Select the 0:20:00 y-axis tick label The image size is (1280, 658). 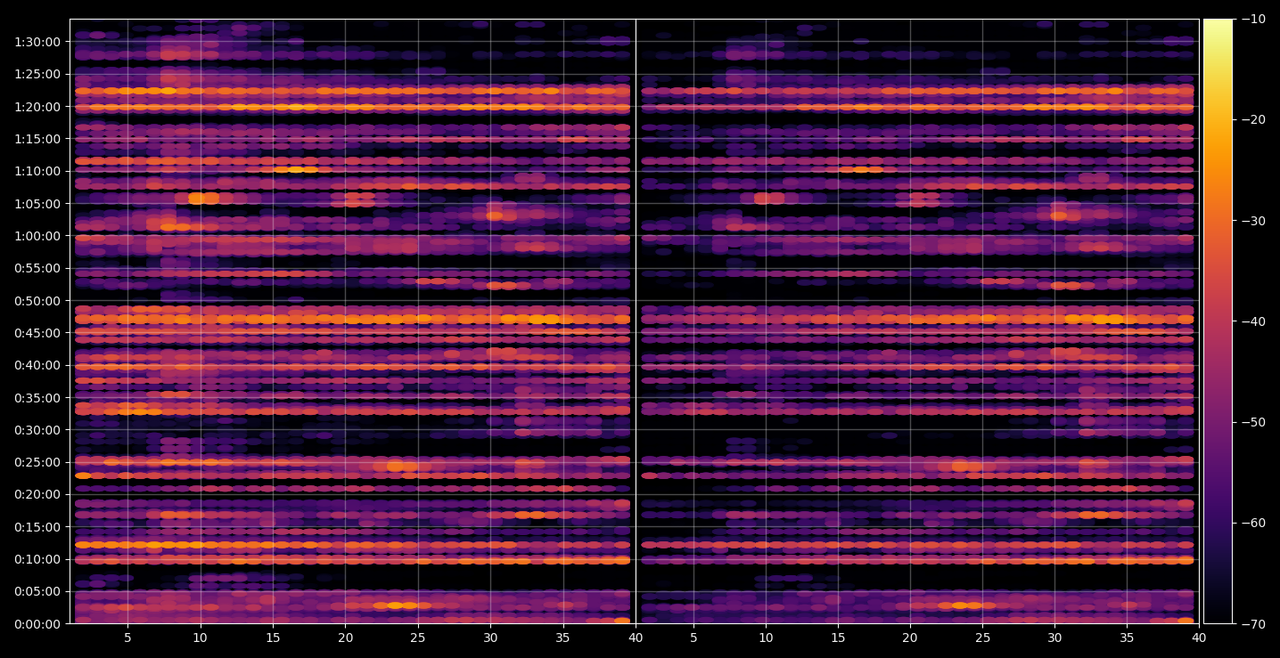pos(37,494)
